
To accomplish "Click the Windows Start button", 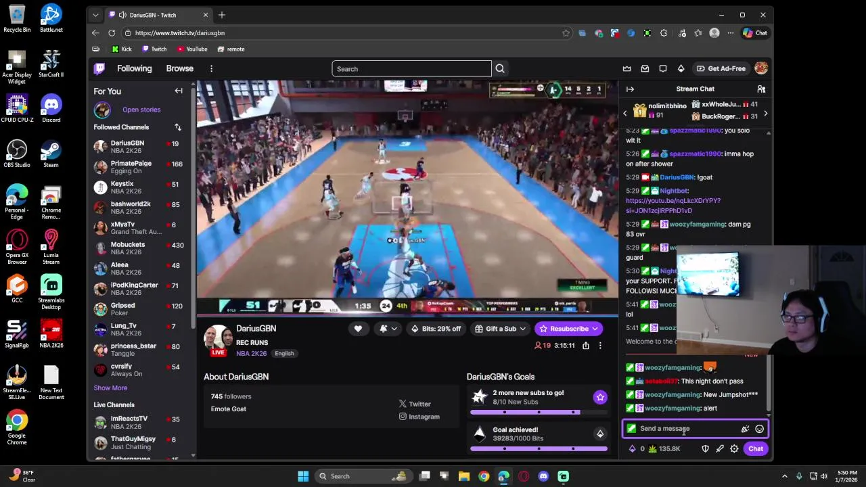I will pos(303,476).
